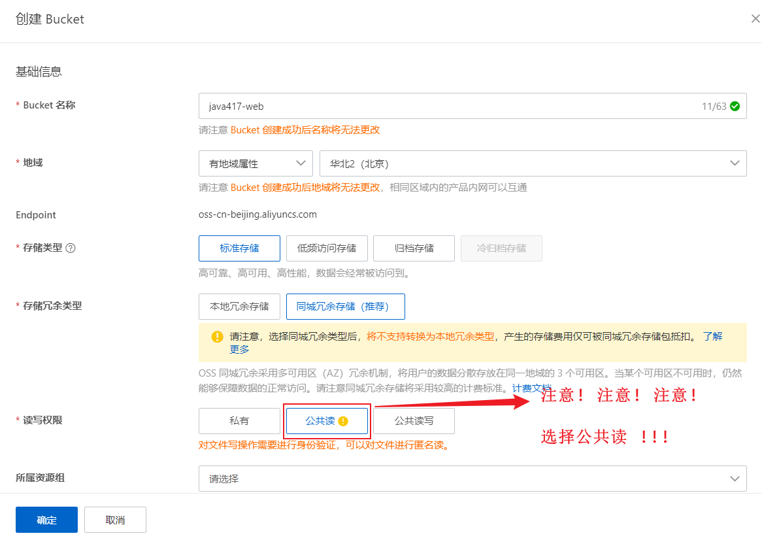Click the yellow warning icon in 公共读
This screenshot has width=762, height=540.
click(343, 421)
